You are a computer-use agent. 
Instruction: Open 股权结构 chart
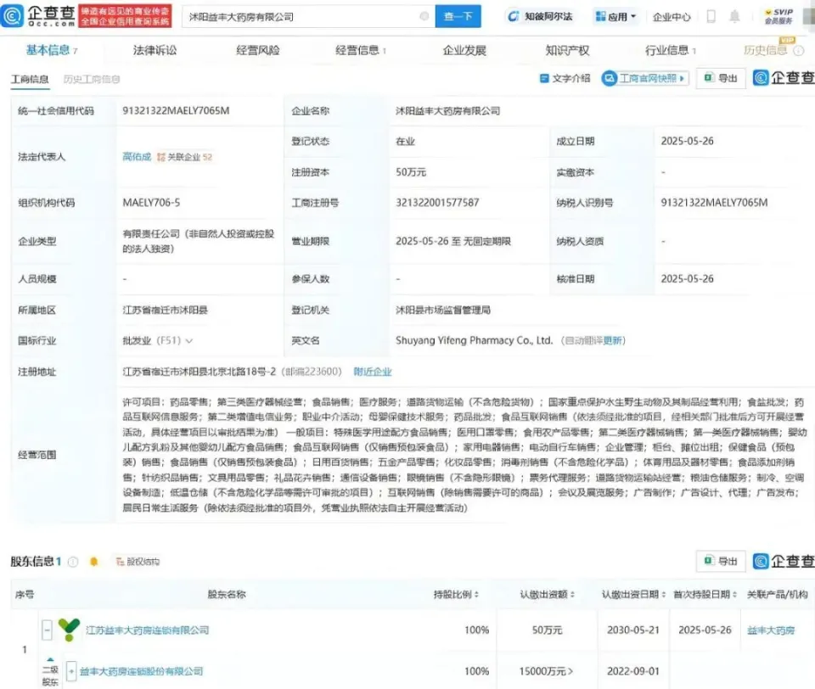[x=138, y=562]
